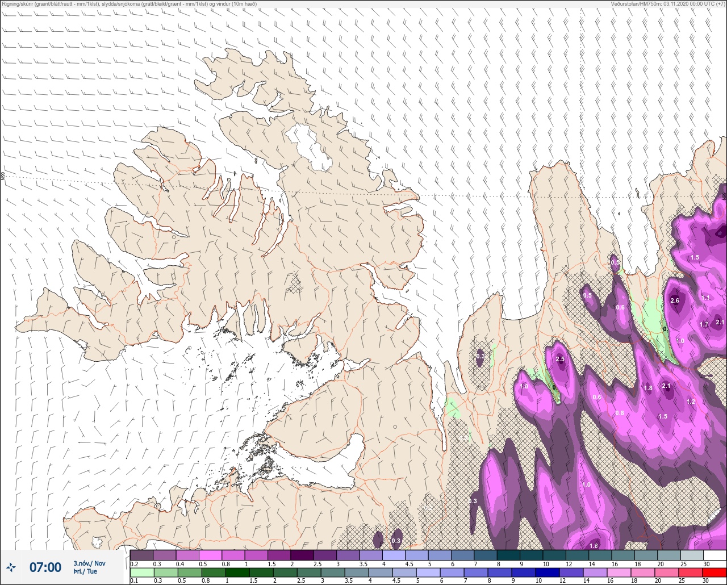
Task: Select the pale green 0.1 rain legend swatch
Action: tap(141, 572)
